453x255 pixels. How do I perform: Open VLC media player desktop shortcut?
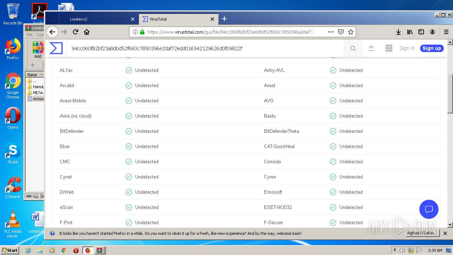[13, 225]
